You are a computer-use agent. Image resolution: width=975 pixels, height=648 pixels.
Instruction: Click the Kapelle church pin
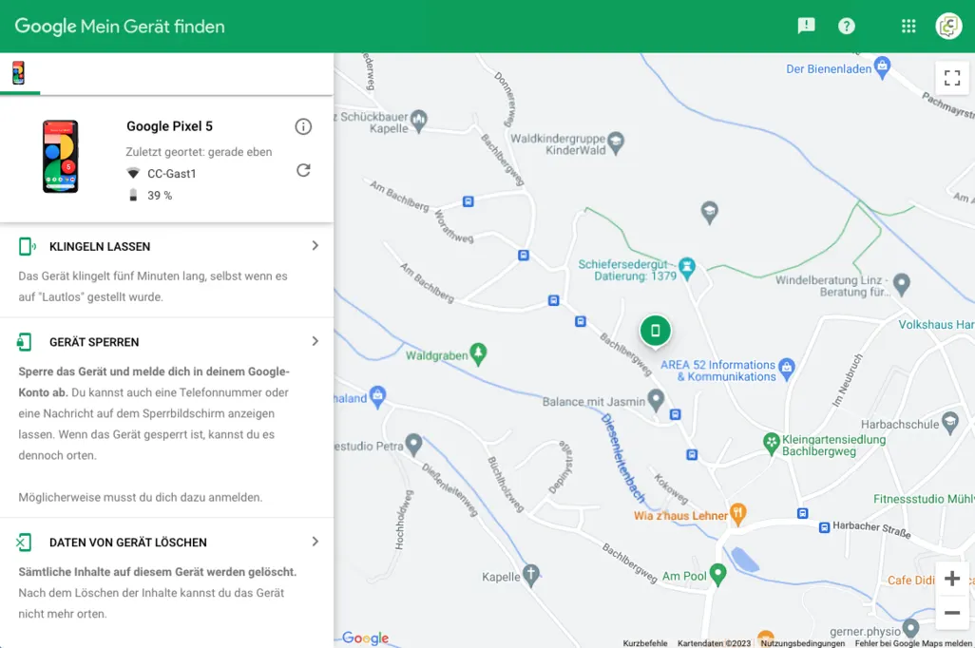[x=530, y=575]
